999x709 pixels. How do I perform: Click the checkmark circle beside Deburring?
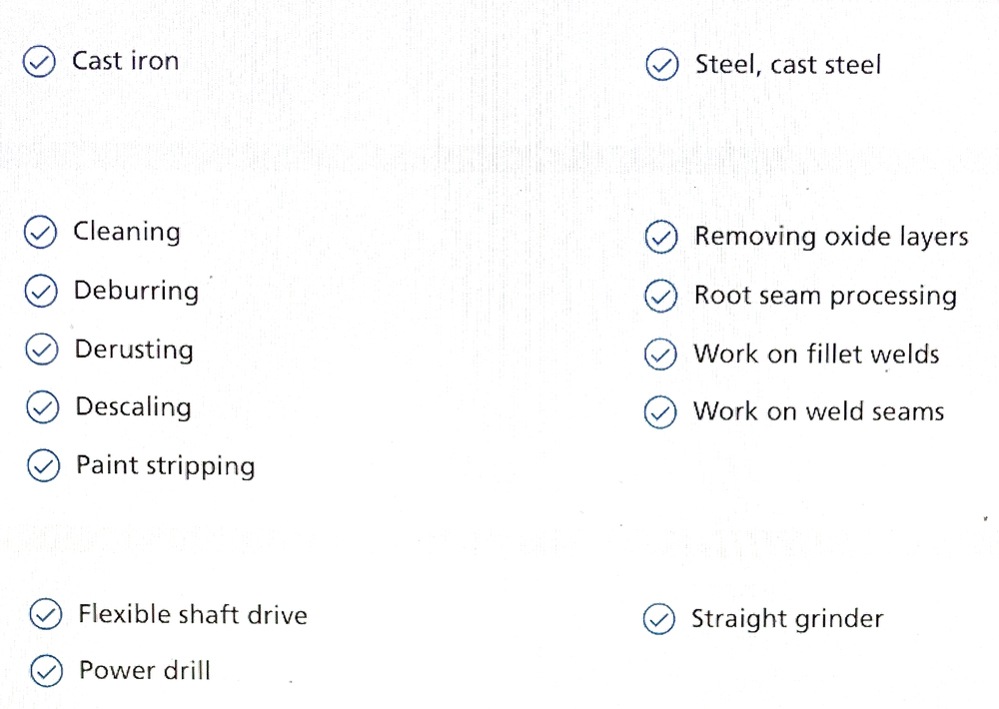[41, 291]
